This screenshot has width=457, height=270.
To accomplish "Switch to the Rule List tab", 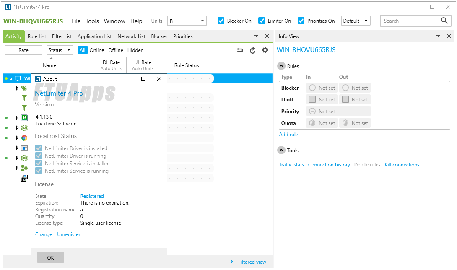I will pos(37,36).
